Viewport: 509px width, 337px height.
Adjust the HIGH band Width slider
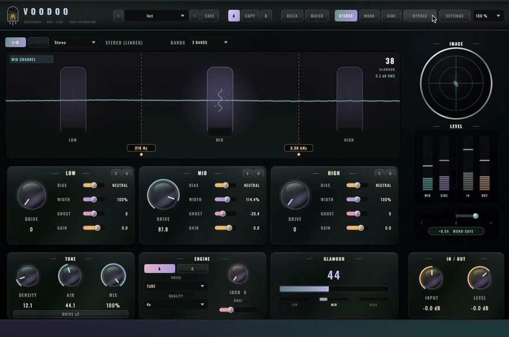click(x=357, y=200)
